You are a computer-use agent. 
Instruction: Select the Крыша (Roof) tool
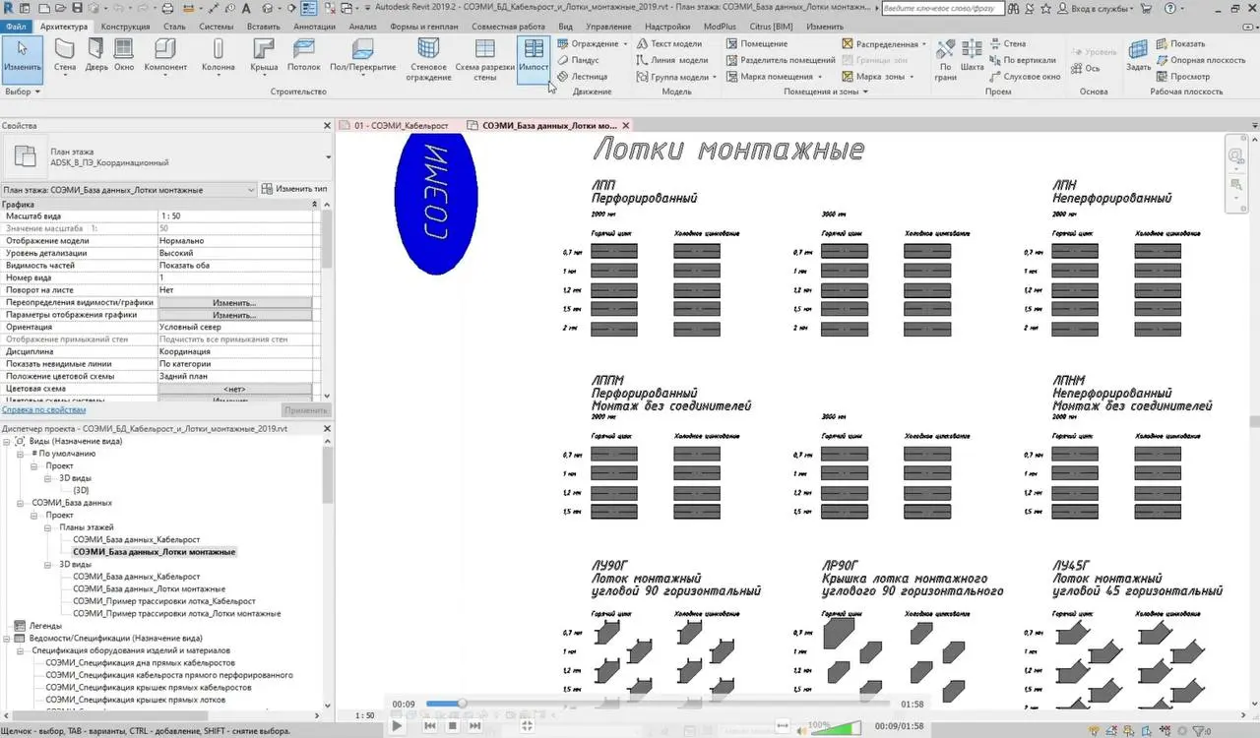coord(264,56)
